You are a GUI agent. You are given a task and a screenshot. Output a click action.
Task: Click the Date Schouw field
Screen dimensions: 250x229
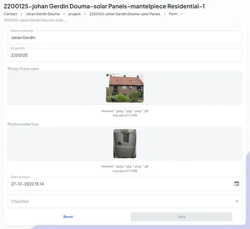click(124, 184)
